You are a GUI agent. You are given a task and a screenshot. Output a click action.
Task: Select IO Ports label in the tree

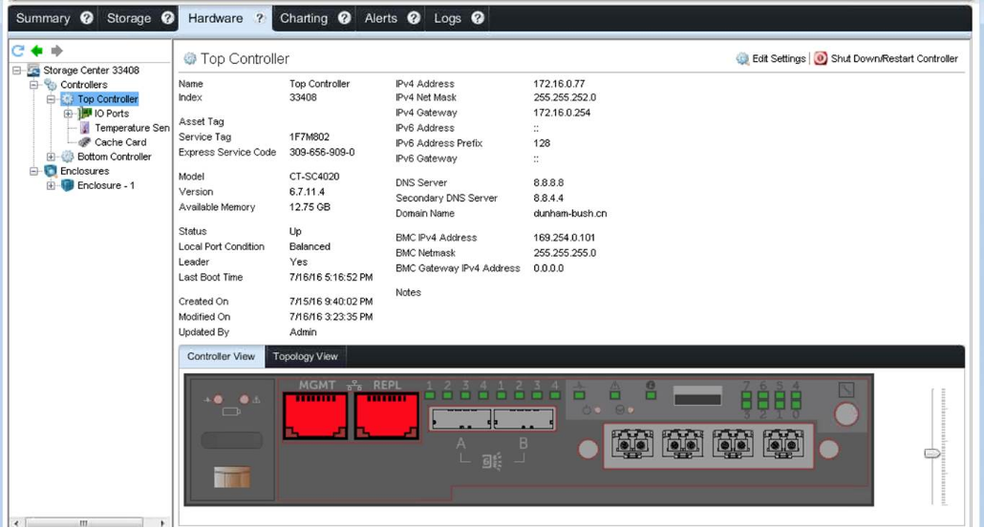tap(112, 114)
